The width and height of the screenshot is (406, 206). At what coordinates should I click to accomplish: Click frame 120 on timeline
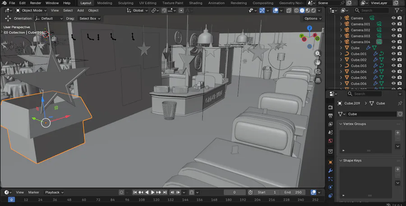tap(156, 200)
